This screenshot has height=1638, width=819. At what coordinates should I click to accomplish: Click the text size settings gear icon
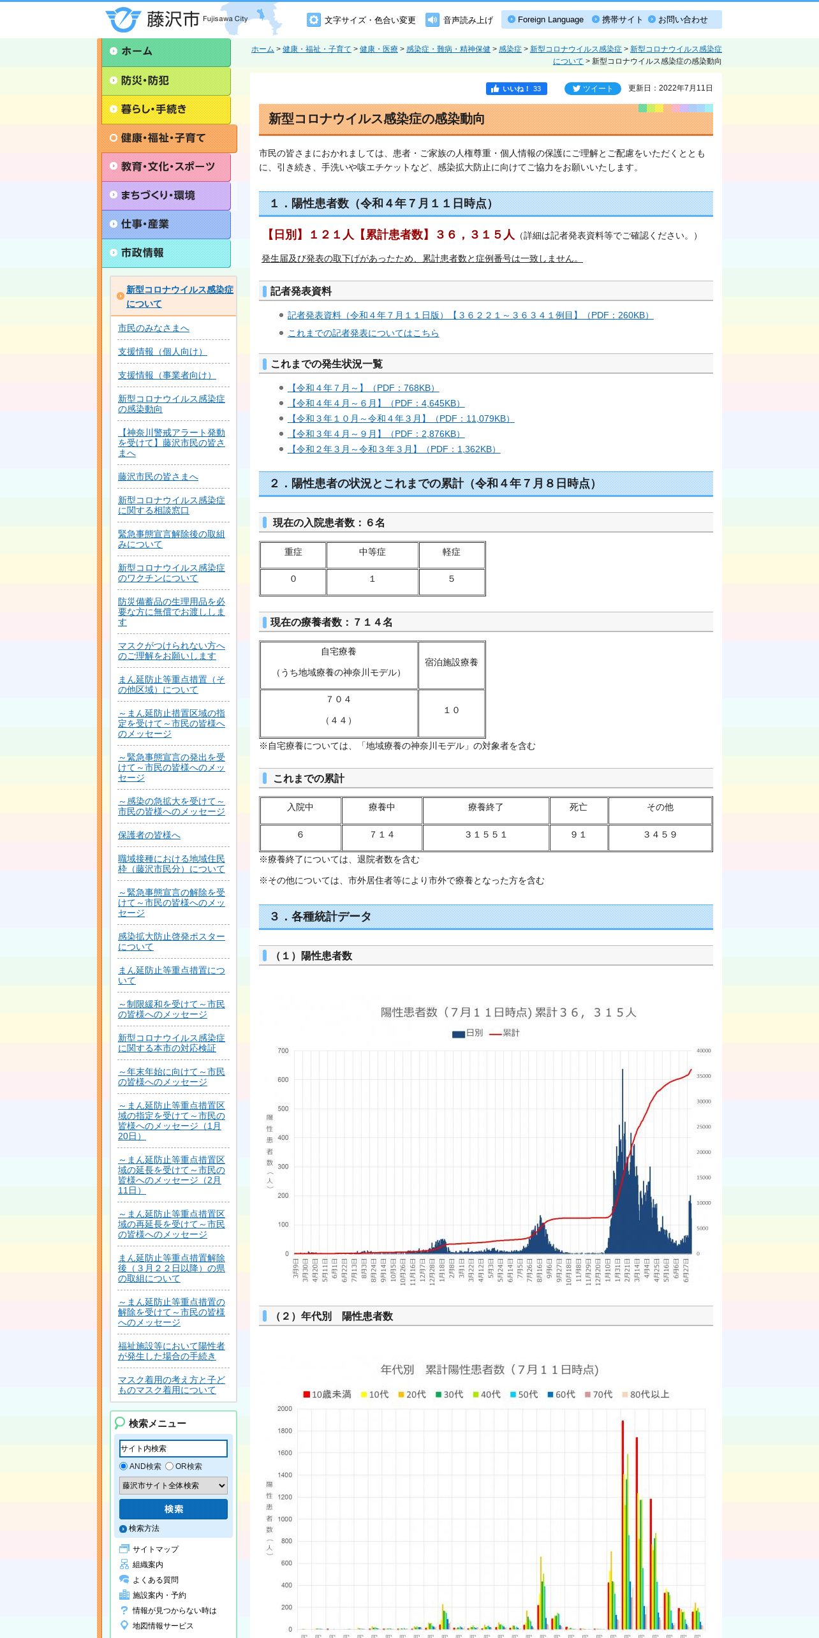314,20
